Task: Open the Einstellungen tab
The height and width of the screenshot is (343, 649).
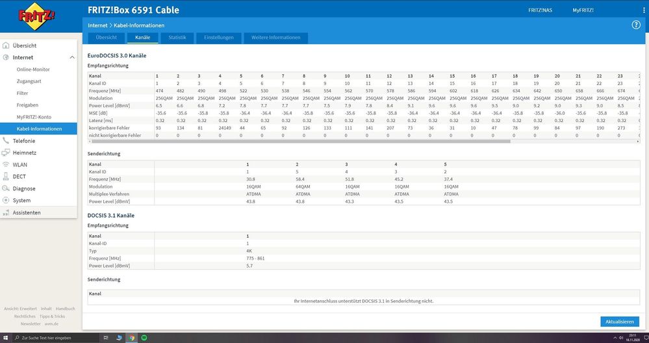Action: tap(218, 38)
